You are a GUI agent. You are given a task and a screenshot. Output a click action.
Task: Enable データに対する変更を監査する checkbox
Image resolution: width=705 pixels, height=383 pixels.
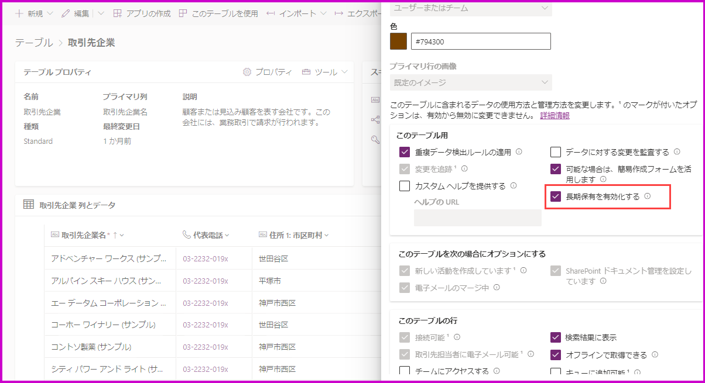556,152
